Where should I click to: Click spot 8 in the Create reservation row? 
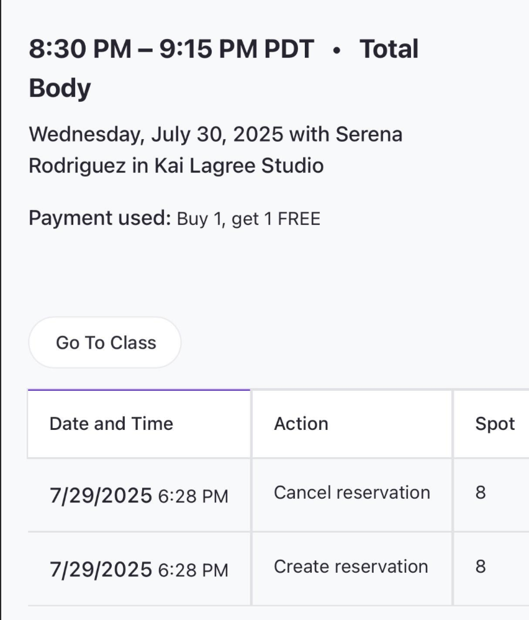pyautogui.click(x=481, y=567)
